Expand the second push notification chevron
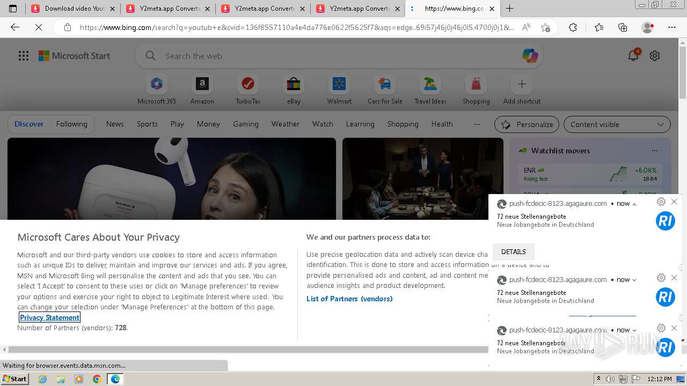The height and width of the screenshot is (386, 687). coord(634,280)
